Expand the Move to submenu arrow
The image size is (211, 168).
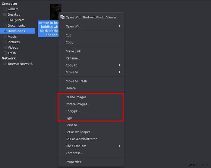119,72
